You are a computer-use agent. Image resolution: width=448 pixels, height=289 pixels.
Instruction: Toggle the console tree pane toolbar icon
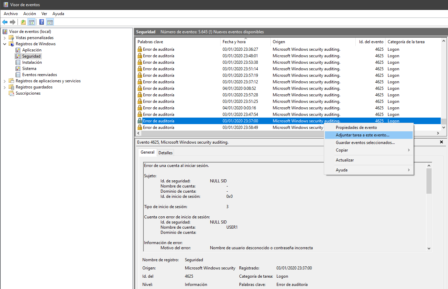point(31,22)
